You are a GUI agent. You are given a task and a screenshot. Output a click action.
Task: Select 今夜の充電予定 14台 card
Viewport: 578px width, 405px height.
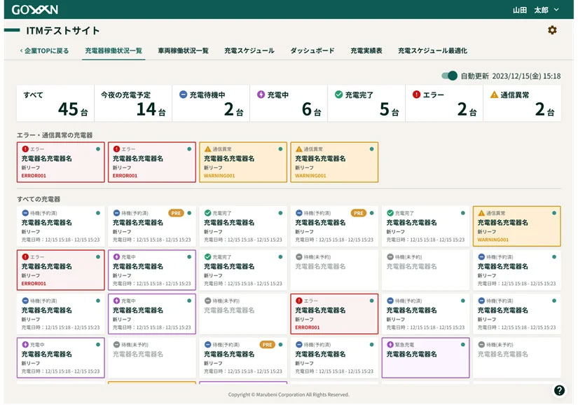(x=132, y=103)
